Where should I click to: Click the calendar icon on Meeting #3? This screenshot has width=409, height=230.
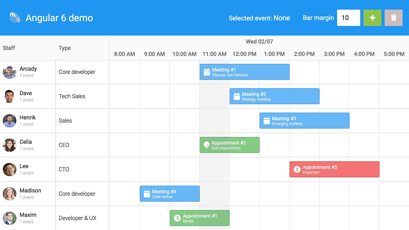(267, 120)
